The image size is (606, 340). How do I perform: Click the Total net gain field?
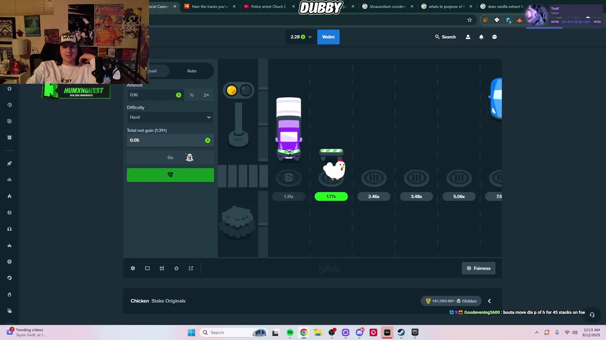coord(170,140)
